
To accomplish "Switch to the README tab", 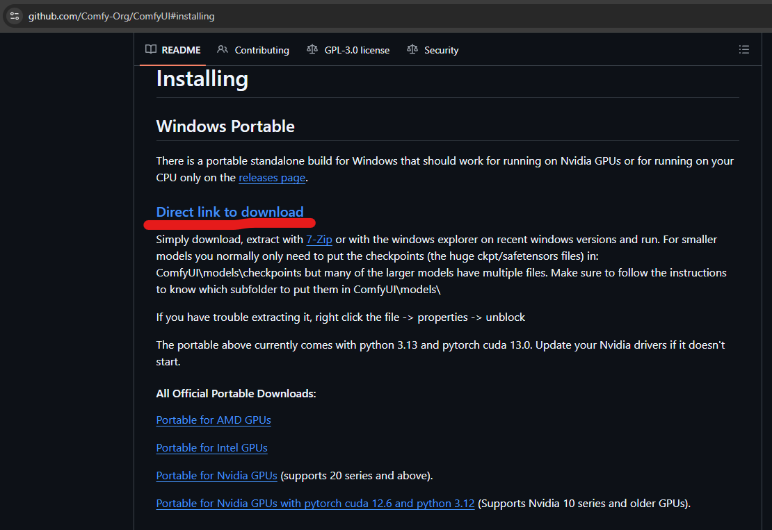I will (x=172, y=49).
